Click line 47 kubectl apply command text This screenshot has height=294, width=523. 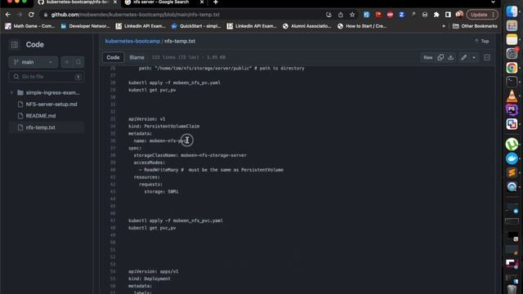pyautogui.click(x=176, y=220)
